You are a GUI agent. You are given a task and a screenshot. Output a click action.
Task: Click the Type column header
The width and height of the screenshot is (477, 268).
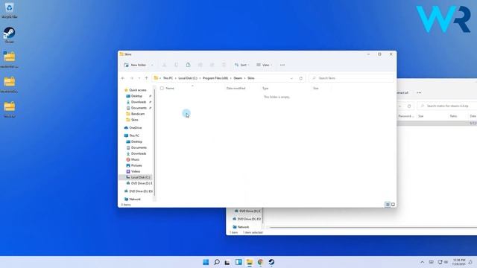pyautogui.click(x=265, y=89)
